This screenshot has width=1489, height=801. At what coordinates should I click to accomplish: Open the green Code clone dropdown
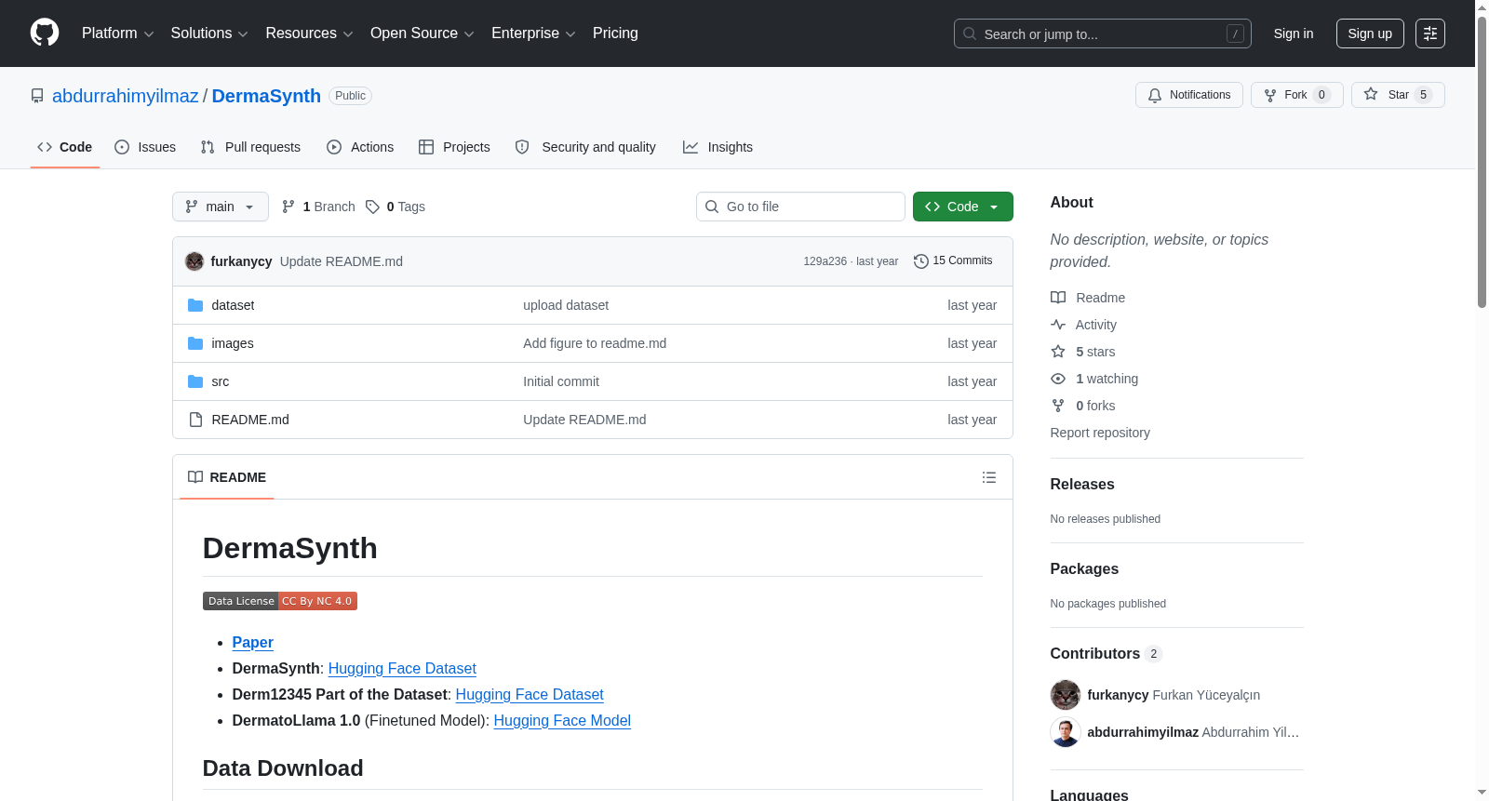[963, 207]
